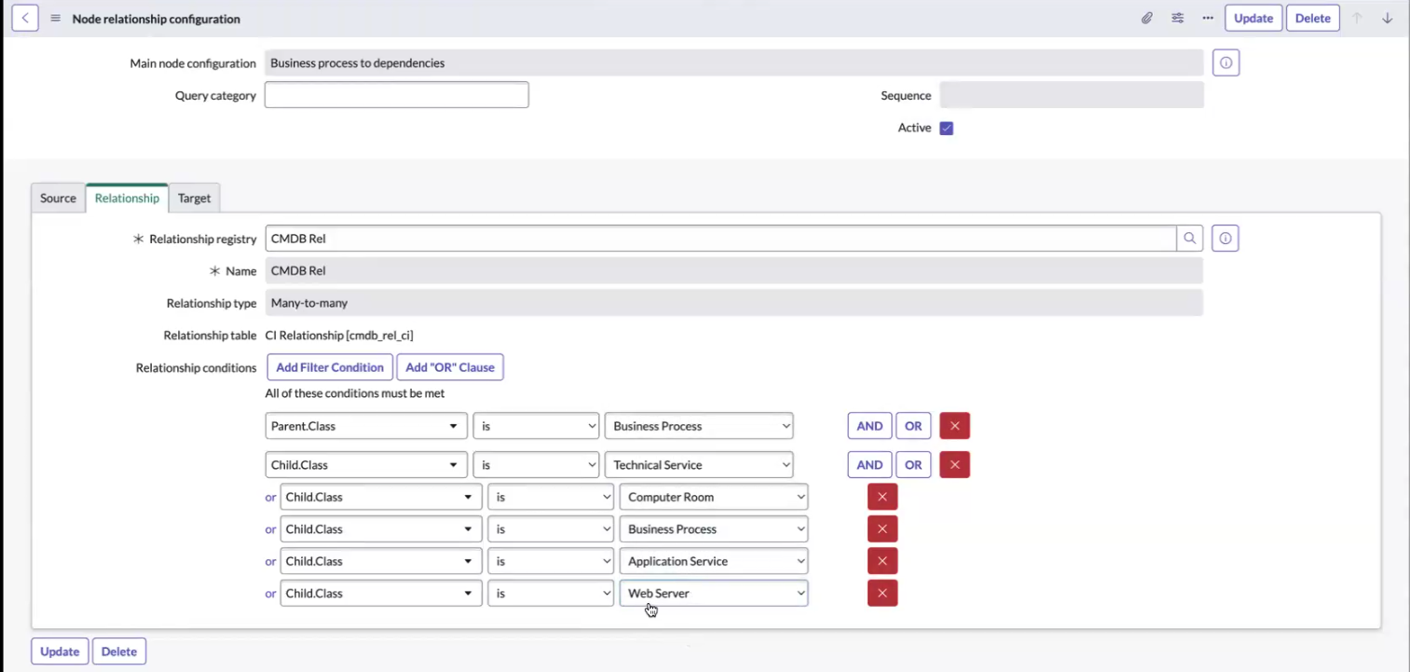Click the bottom Delete button
This screenshot has height=672, width=1410.
119,651
